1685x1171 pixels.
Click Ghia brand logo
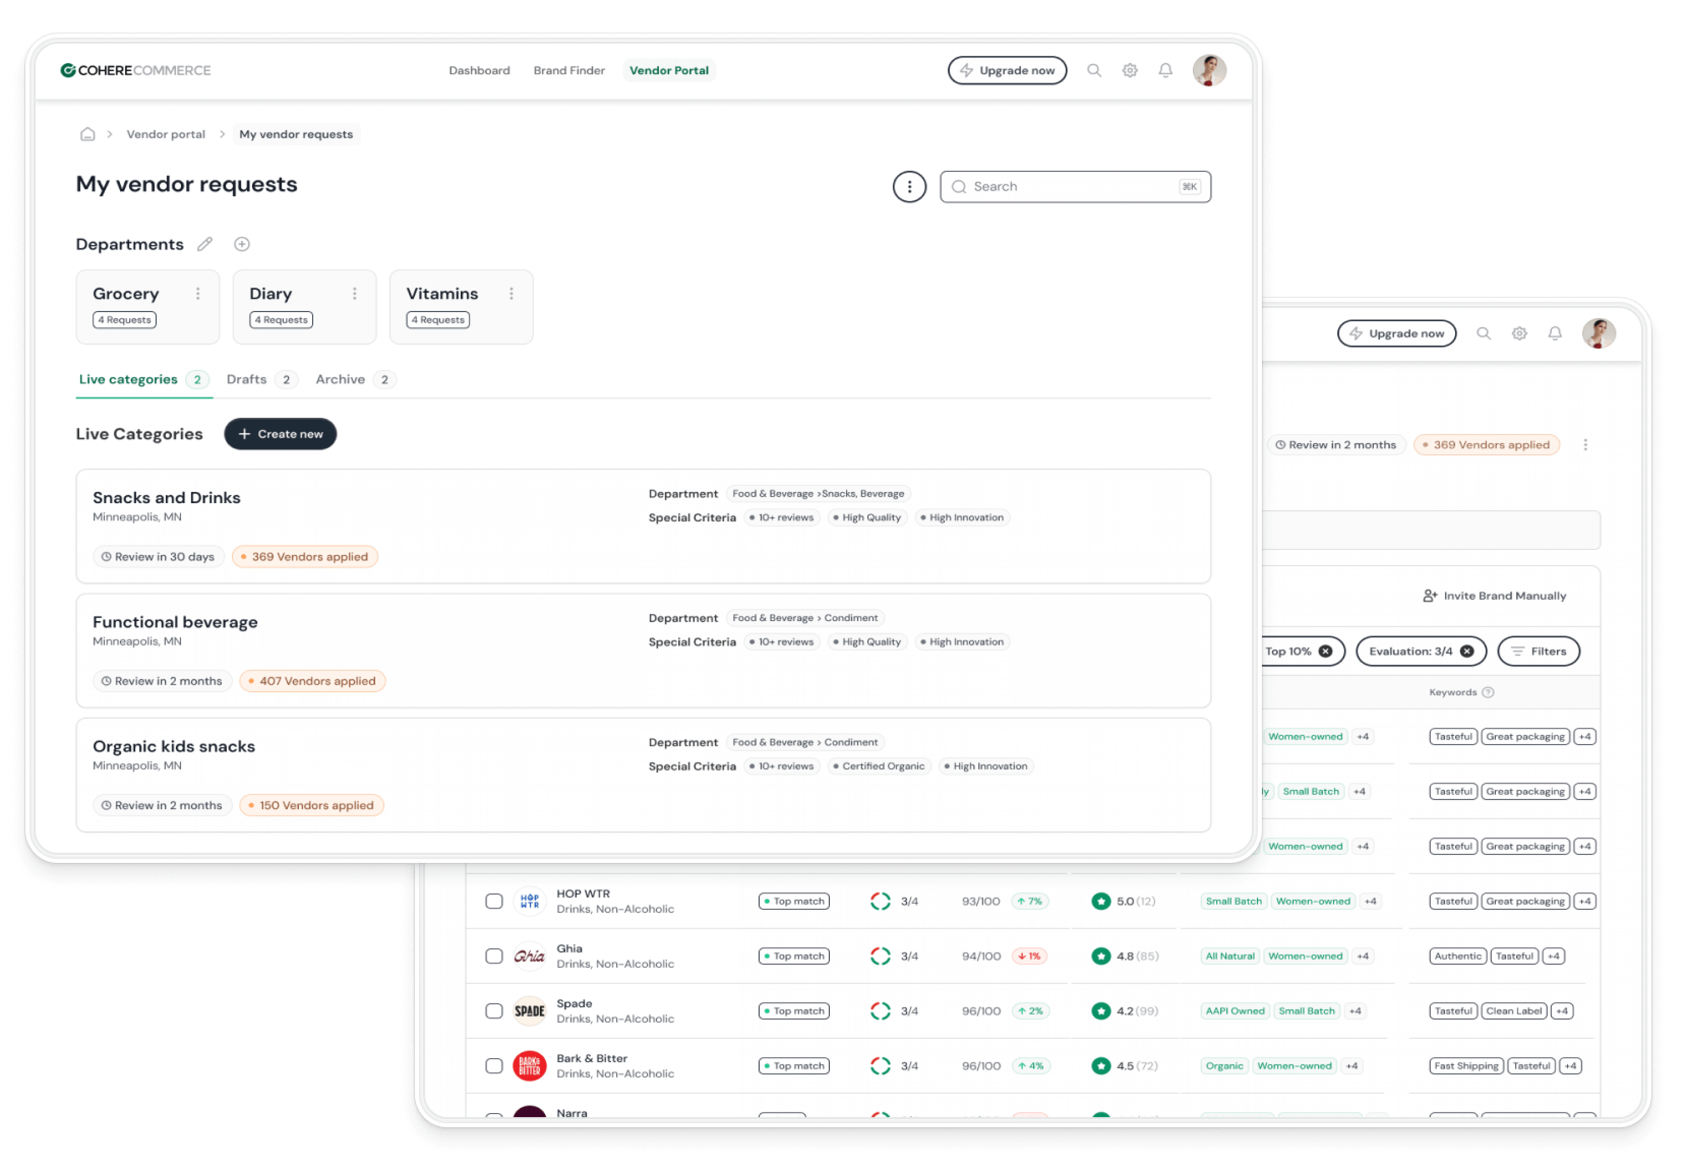coord(529,957)
